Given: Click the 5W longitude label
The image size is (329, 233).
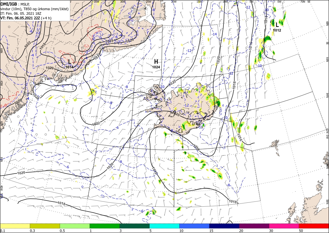Looking at the screenshot, I should 251,2.
